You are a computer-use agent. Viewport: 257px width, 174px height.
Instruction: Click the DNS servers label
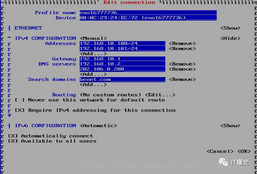click(57, 64)
